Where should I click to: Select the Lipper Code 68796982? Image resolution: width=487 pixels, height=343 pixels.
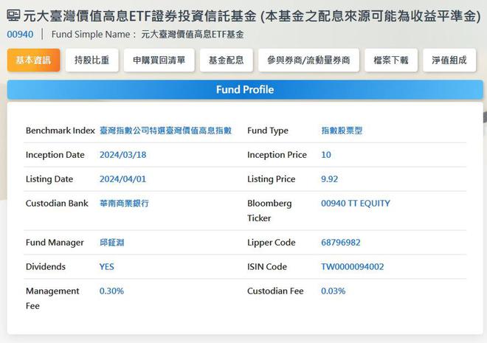click(x=341, y=243)
